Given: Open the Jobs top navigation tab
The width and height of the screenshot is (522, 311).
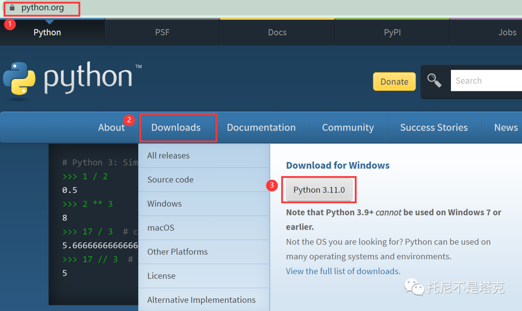Looking at the screenshot, I should [x=507, y=32].
